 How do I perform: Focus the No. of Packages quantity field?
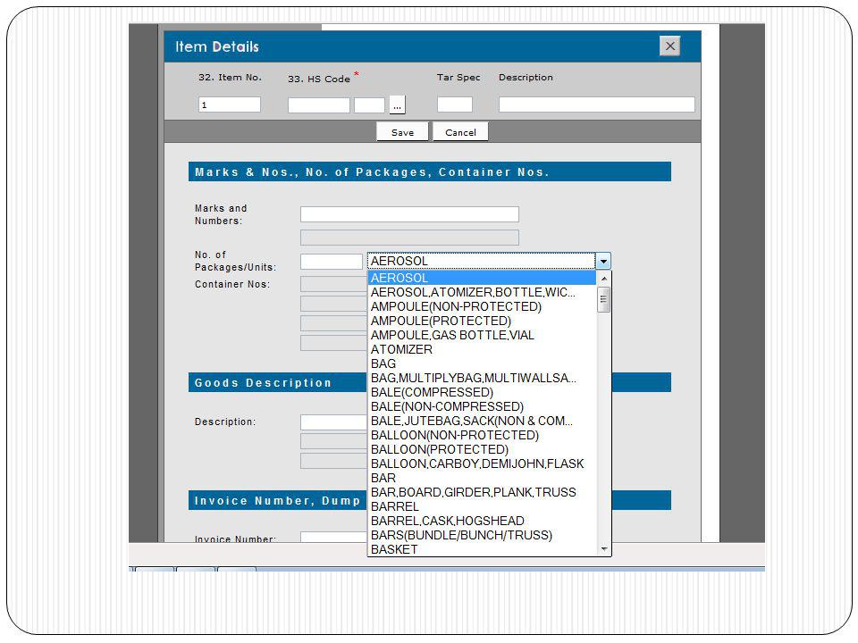coord(332,262)
